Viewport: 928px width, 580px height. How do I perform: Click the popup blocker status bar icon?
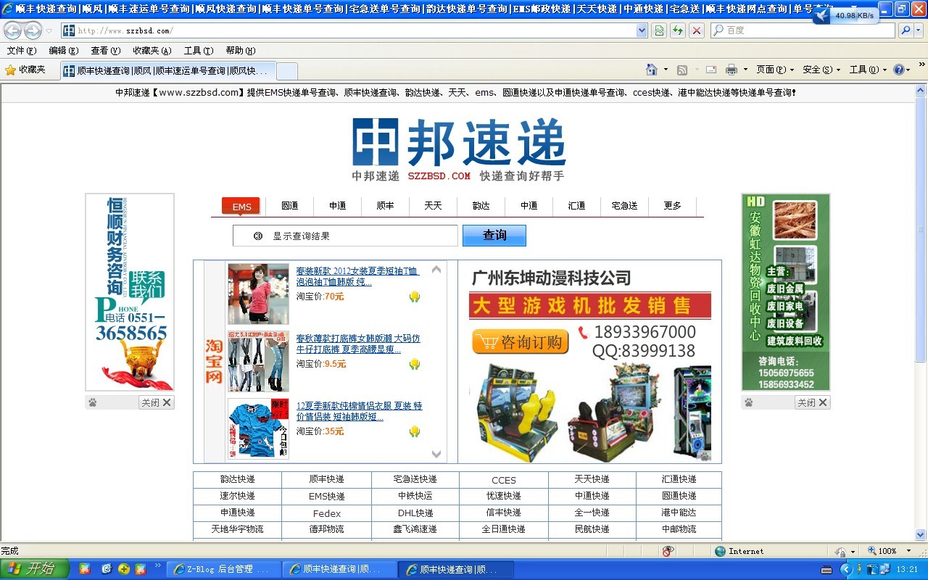[668, 551]
